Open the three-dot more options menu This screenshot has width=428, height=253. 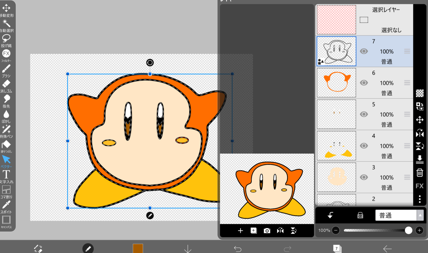click(x=420, y=199)
